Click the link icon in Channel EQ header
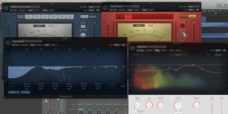This screenshot has width=228, height=114. point(123,45)
